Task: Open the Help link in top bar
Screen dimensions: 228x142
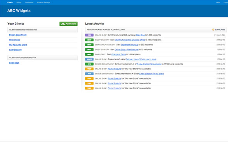Action: (218, 2)
